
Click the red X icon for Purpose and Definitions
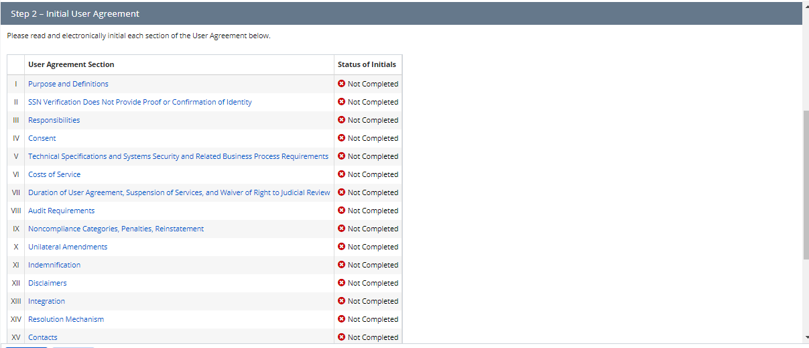342,84
